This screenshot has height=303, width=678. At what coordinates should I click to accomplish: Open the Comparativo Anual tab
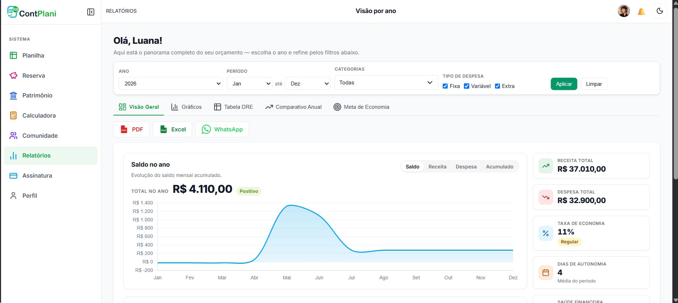pyautogui.click(x=294, y=107)
